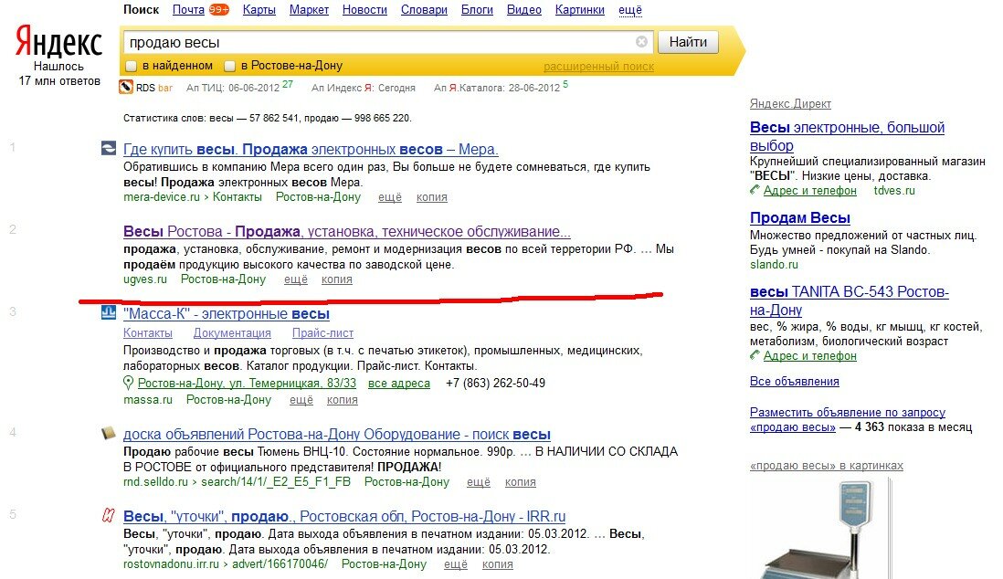Expand 'ещё' under rostovnadonu.irr.ru result
The width and height of the screenshot is (1003, 579).
coord(456,564)
